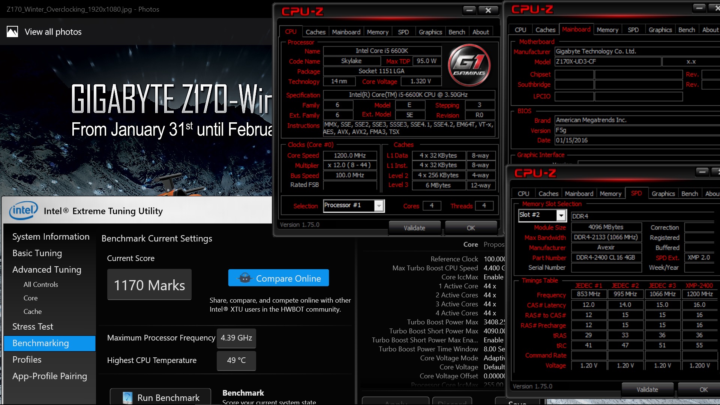Click the G1 Gaming logo in CPU-Z
This screenshot has height=405, width=720.
pyautogui.click(x=469, y=65)
